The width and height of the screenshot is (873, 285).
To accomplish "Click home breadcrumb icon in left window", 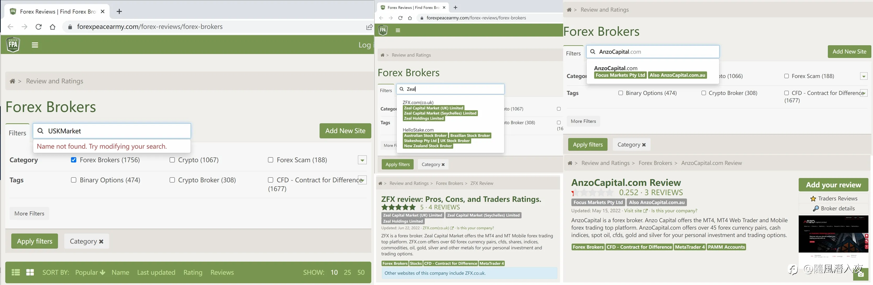I will 13,81.
